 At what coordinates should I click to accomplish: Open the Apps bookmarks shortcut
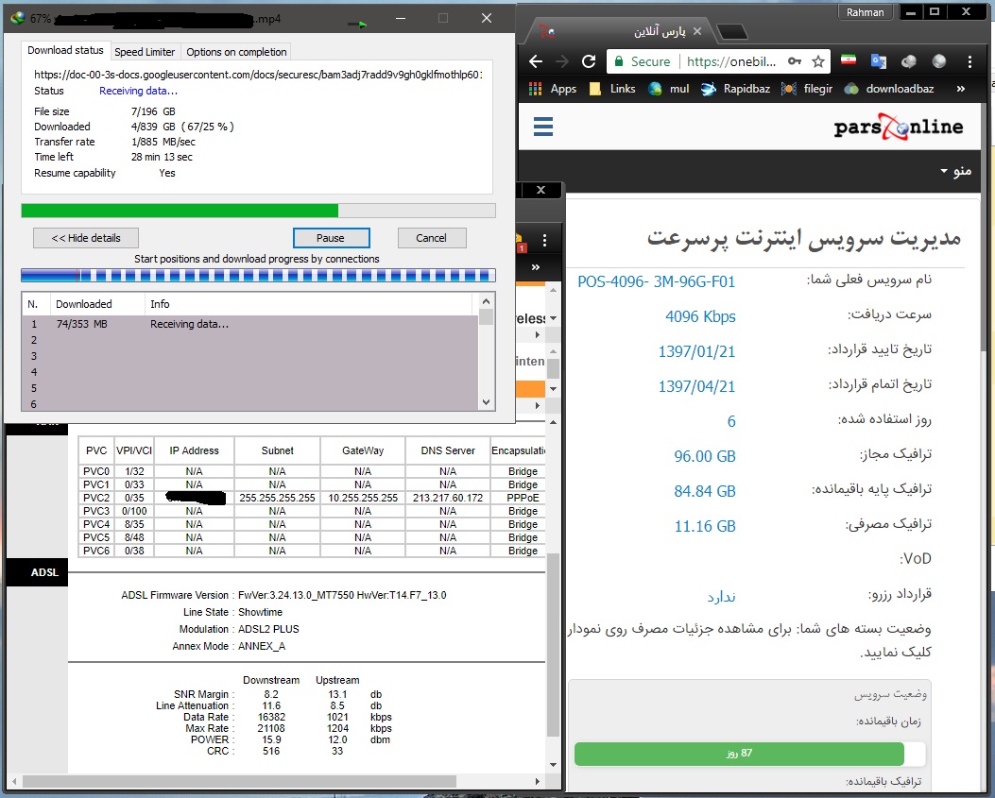pyautogui.click(x=553, y=89)
